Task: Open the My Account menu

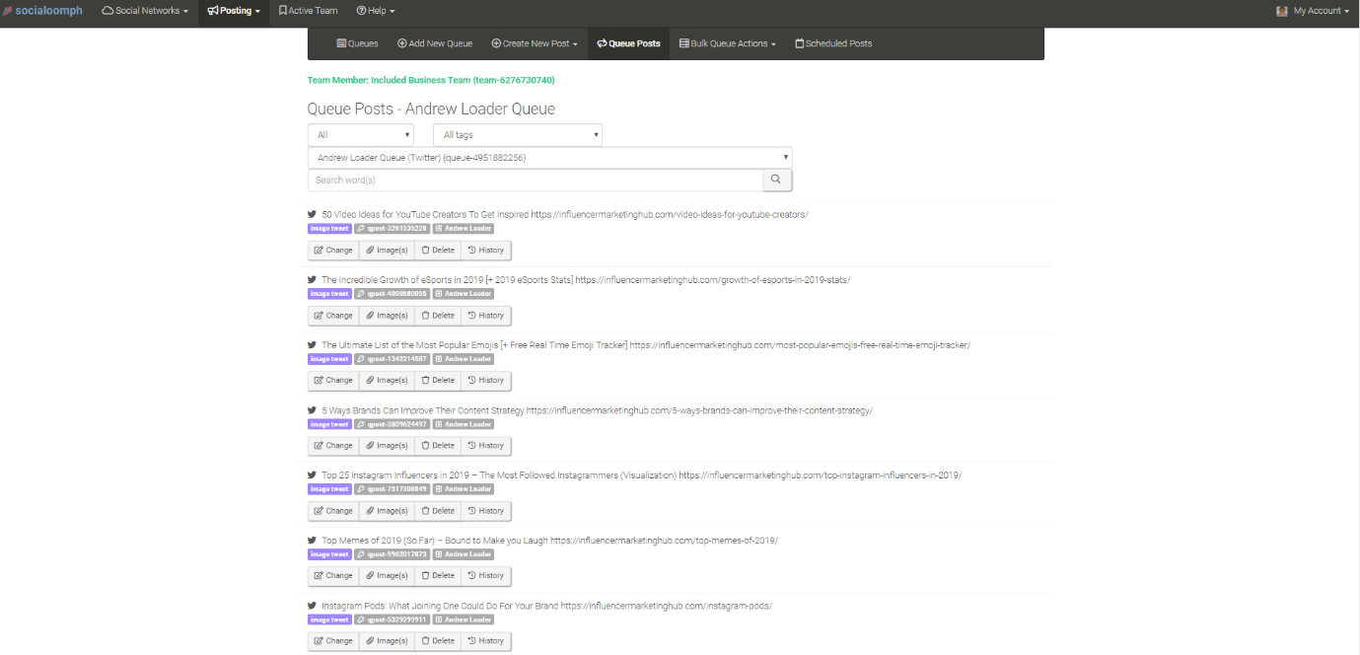Action: click(1313, 11)
